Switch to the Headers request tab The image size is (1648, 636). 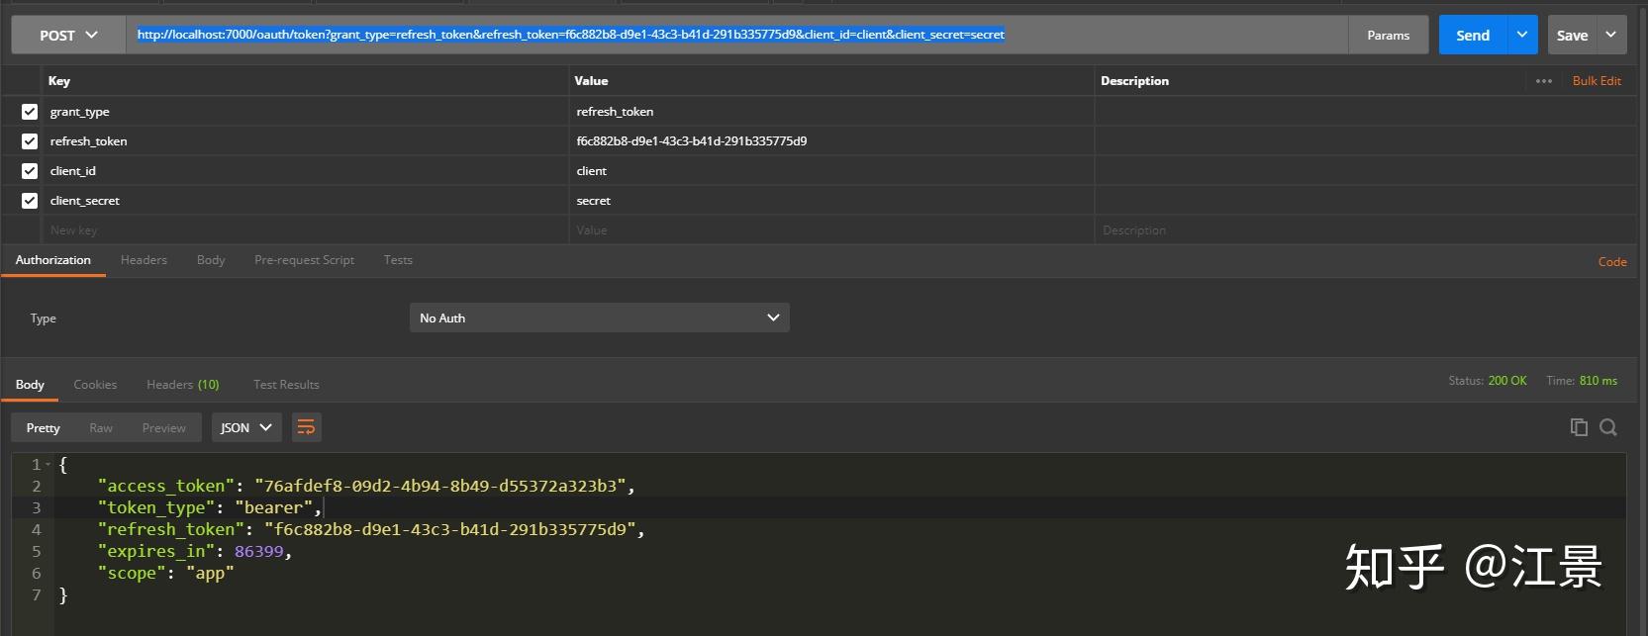pos(144,260)
